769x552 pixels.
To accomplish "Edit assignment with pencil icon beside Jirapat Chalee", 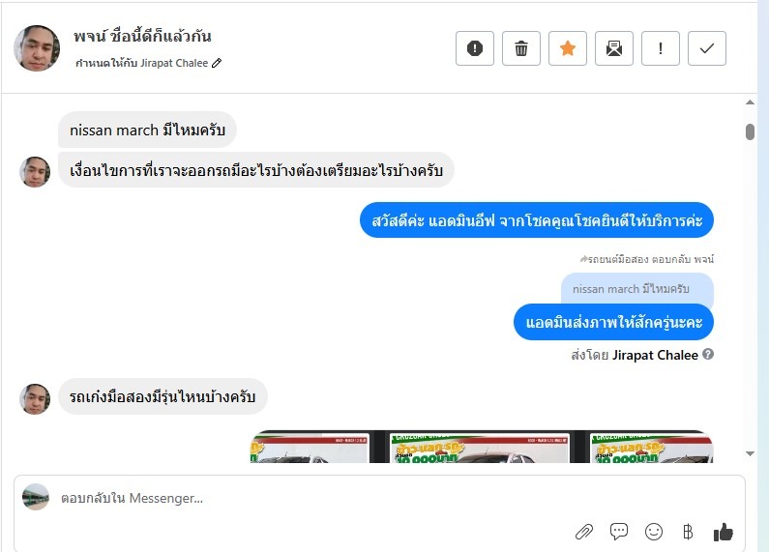I will tap(217, 63).
